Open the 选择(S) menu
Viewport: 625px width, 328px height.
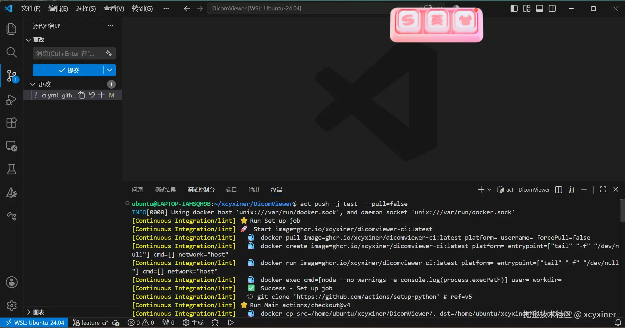click(86, 9)
